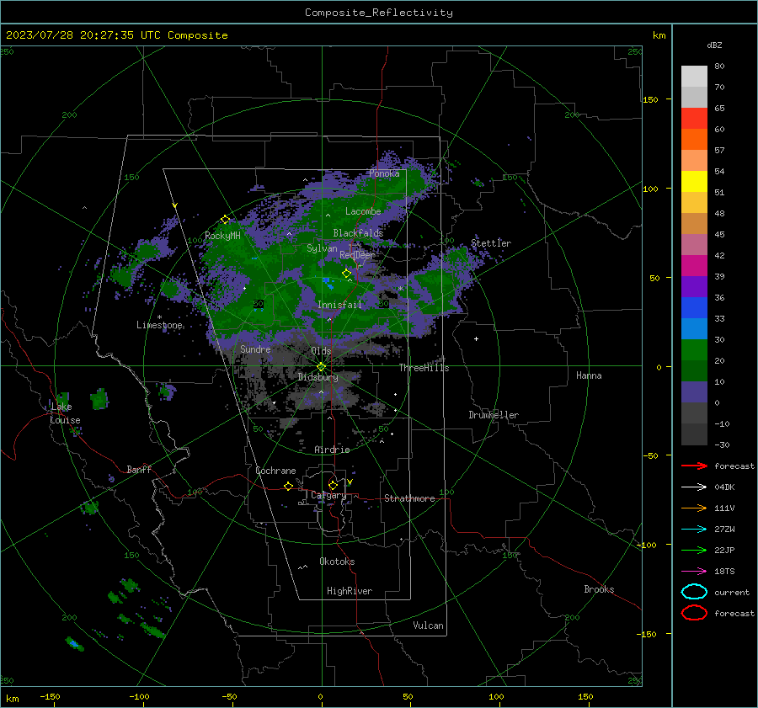The image size is (758, 708).
Task: Click the asterisk marker above Limestone
Action: pos(159,317)
